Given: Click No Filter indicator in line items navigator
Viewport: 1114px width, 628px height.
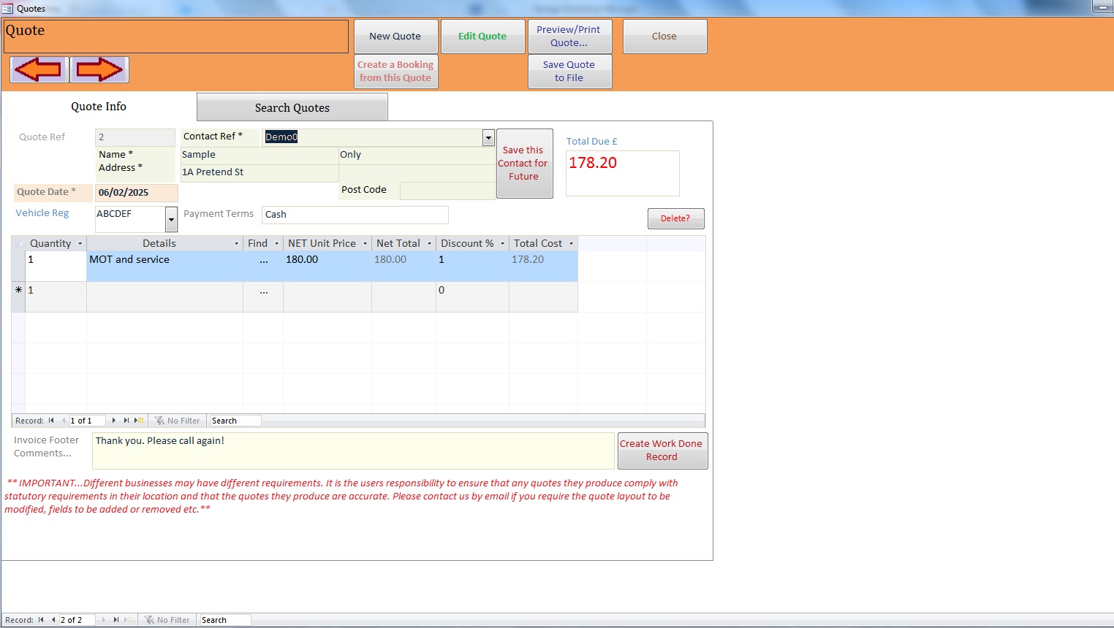Looking at the screenshot, I should click(x=178, y=421).
